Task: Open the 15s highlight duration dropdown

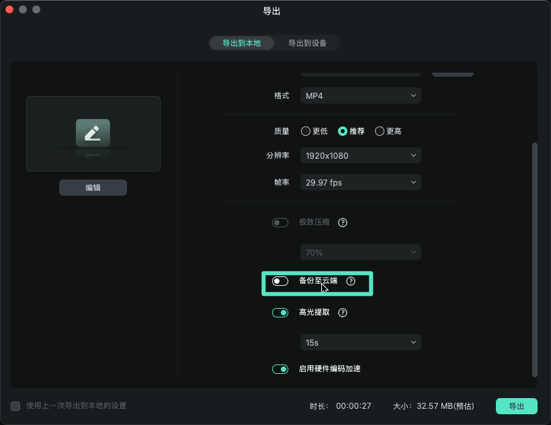Action: click(x=360, y=342)
